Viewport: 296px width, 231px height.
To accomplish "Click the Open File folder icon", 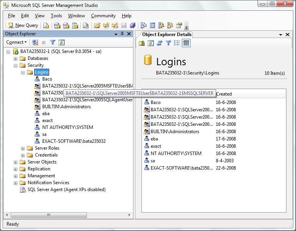I will pos(97,25).
